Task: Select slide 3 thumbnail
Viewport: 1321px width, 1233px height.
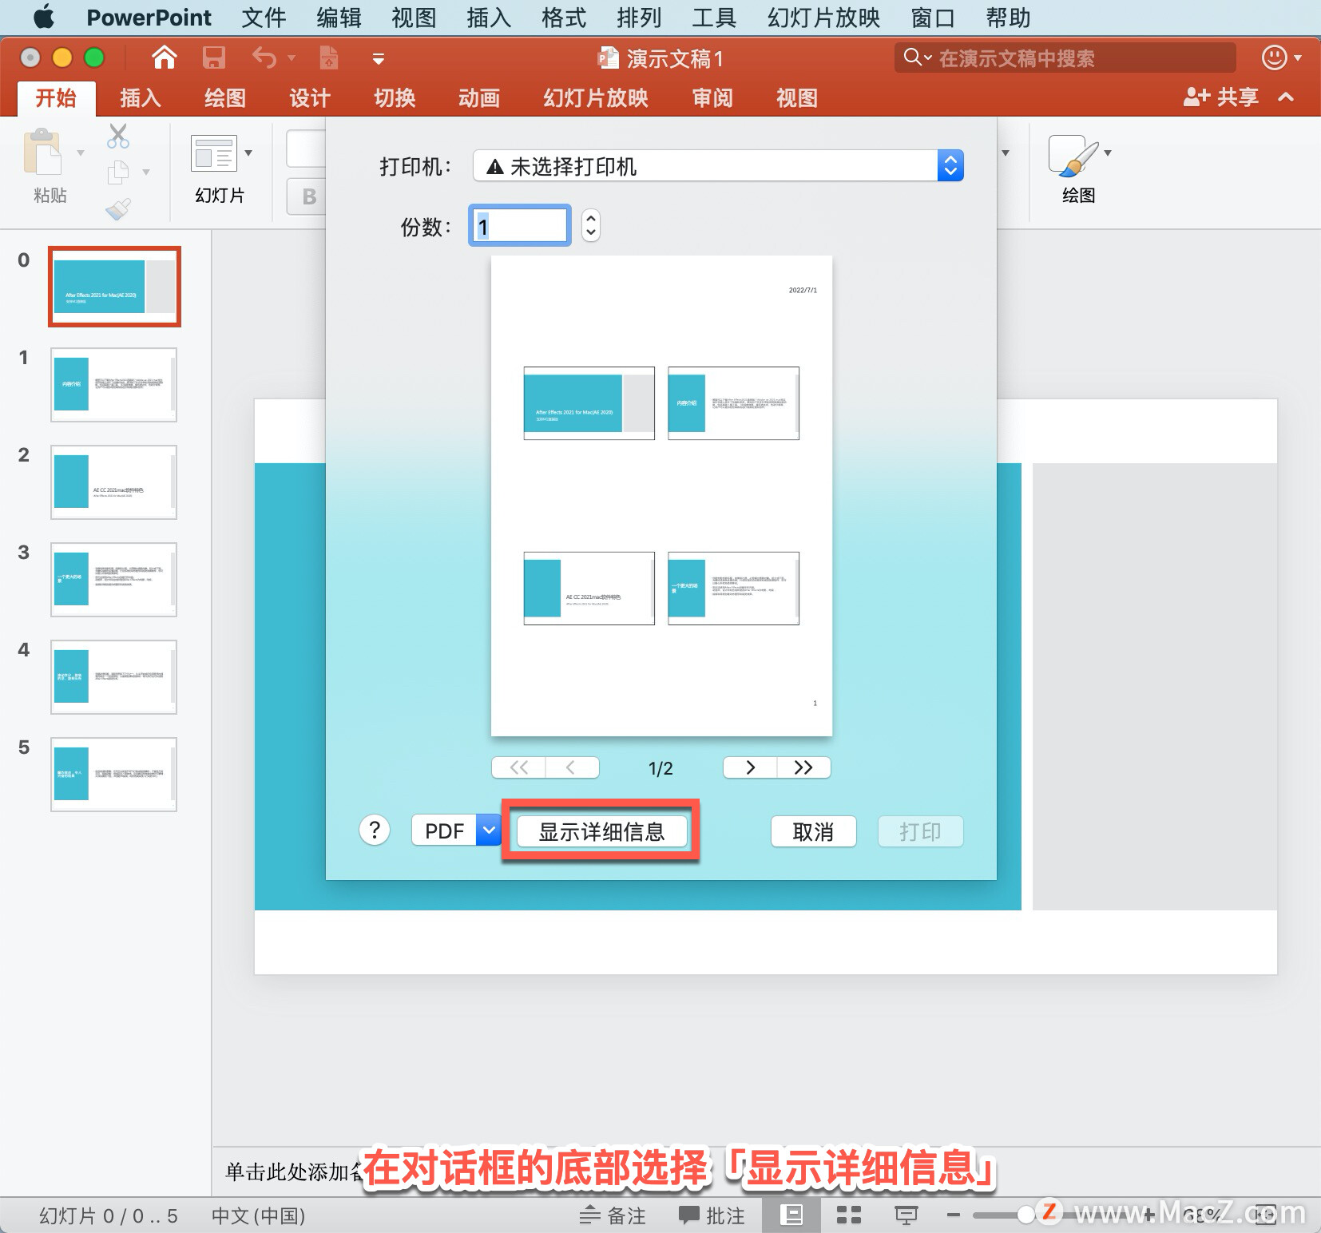Action: 114,580
